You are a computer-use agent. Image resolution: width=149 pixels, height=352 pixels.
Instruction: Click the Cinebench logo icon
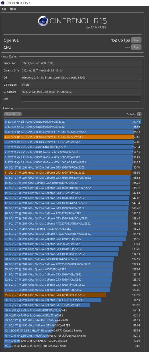coord(43,21)
